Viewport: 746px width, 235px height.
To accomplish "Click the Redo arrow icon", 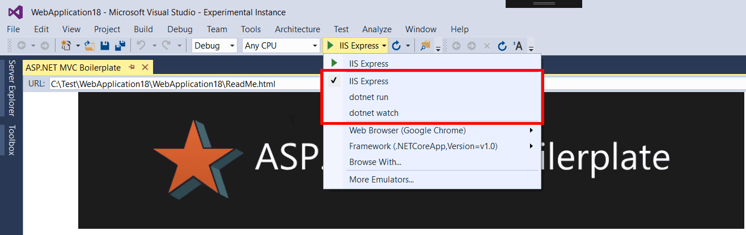I will (x=167, y=46).
